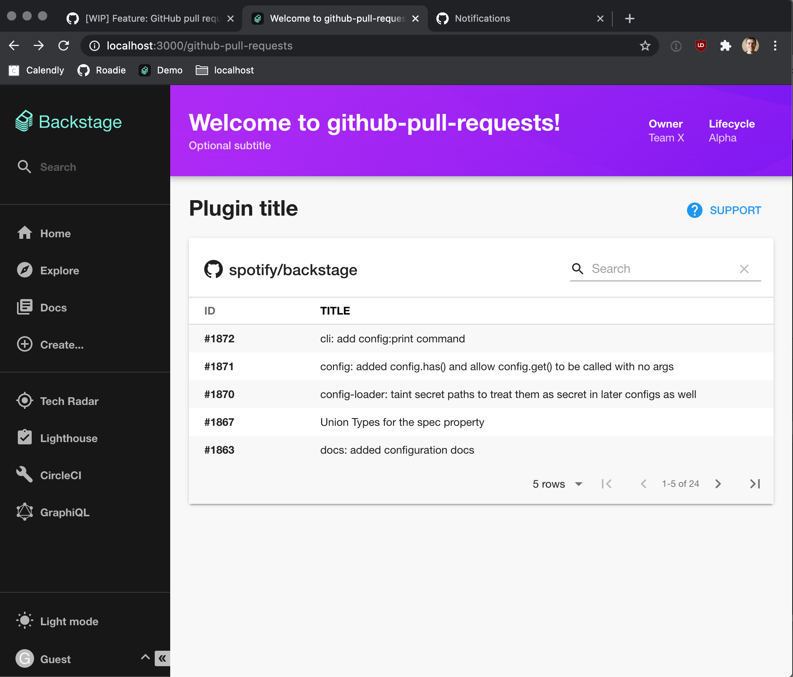This screenshot has width=793, height=677.
Task: Open the browser extensions puzzle icon
Action: pos(726,46)
